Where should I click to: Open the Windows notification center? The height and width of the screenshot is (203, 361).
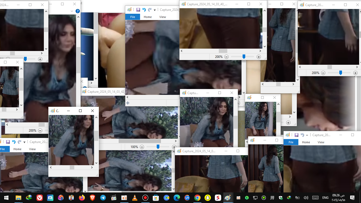[352, 198]
